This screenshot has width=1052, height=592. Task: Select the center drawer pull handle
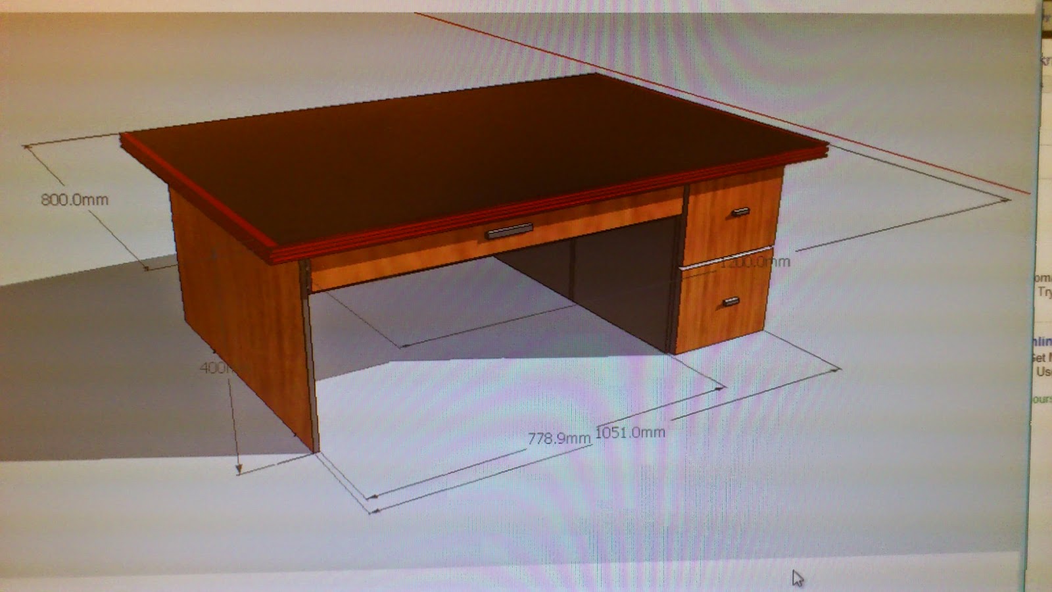click(x=508, y=232)
